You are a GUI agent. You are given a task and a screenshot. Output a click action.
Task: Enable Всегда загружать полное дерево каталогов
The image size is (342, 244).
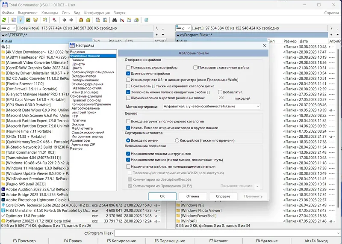click(x=128, y=121)
